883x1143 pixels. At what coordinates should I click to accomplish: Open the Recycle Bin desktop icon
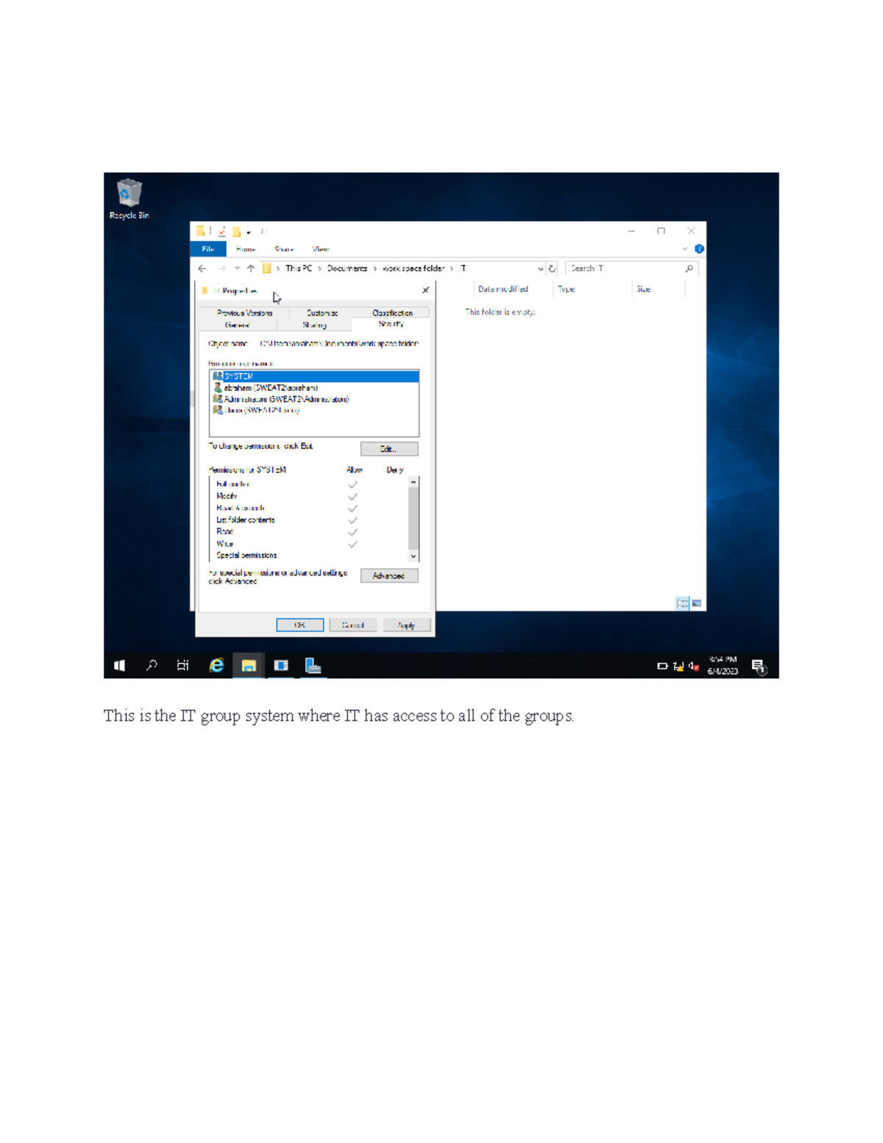pyautogui.click(x=129, y=199)
